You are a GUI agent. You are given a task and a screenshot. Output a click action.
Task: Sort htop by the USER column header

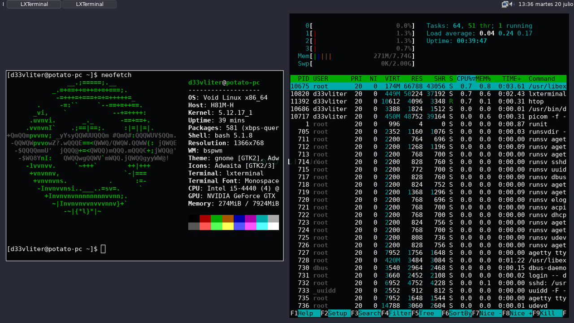pyautogui.click(x=321, y=79)
